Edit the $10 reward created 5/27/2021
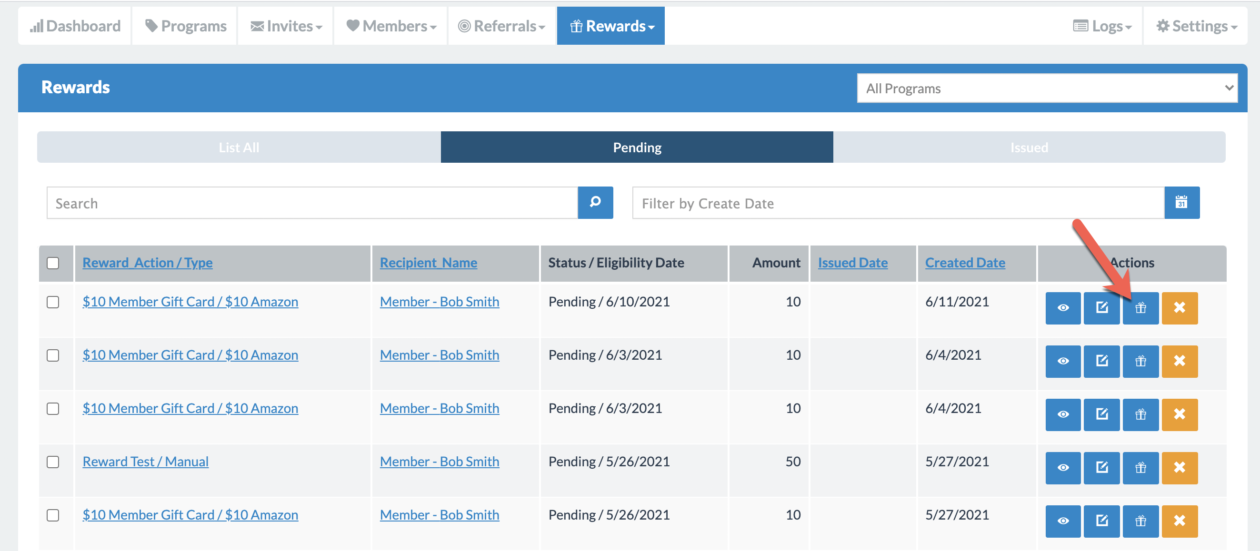 coord(1101,521)
